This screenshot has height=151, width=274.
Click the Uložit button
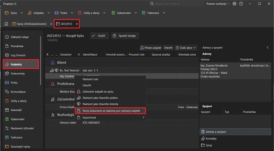[x=99, y=36]
